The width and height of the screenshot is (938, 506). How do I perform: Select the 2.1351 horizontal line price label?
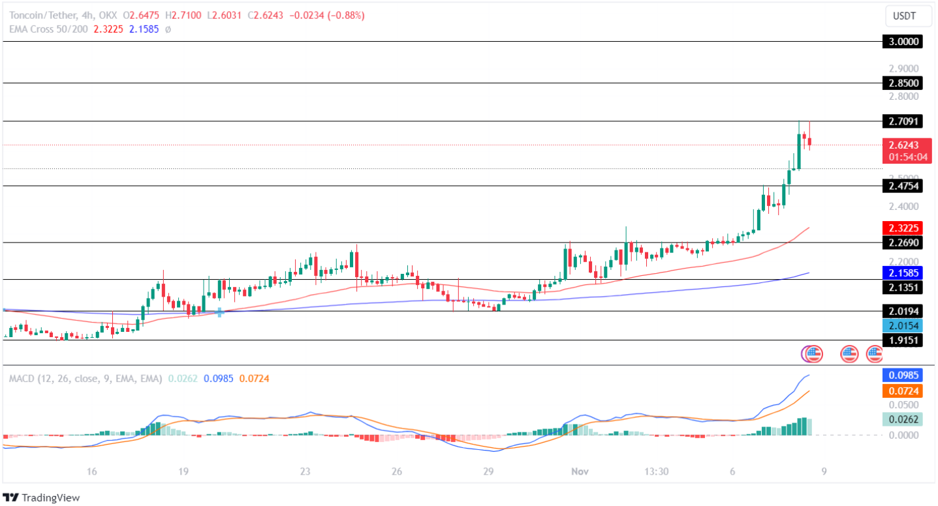tap(902, 286)
